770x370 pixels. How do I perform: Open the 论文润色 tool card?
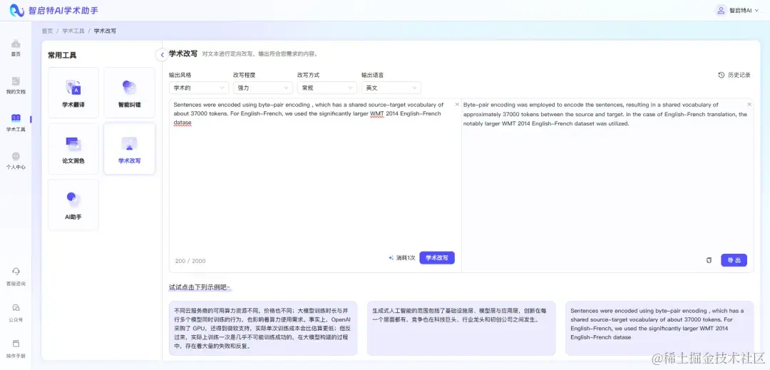(73, 149)
